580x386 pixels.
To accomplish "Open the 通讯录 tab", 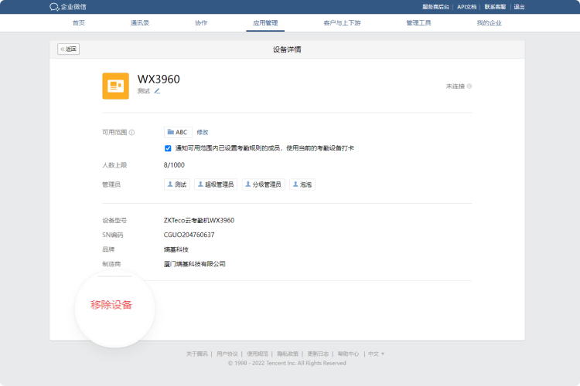I will click(x=140, y=23).
